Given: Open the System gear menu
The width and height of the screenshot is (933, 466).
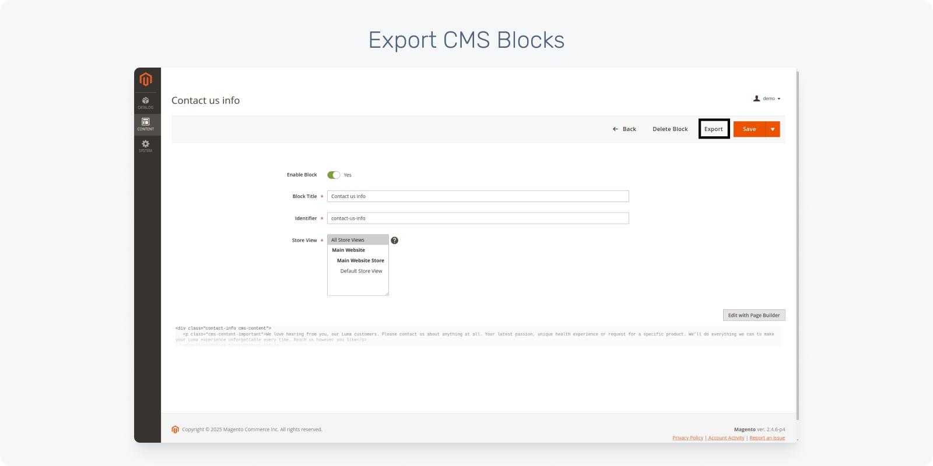Looking at the screenshot, I should (x=146, y=146).
